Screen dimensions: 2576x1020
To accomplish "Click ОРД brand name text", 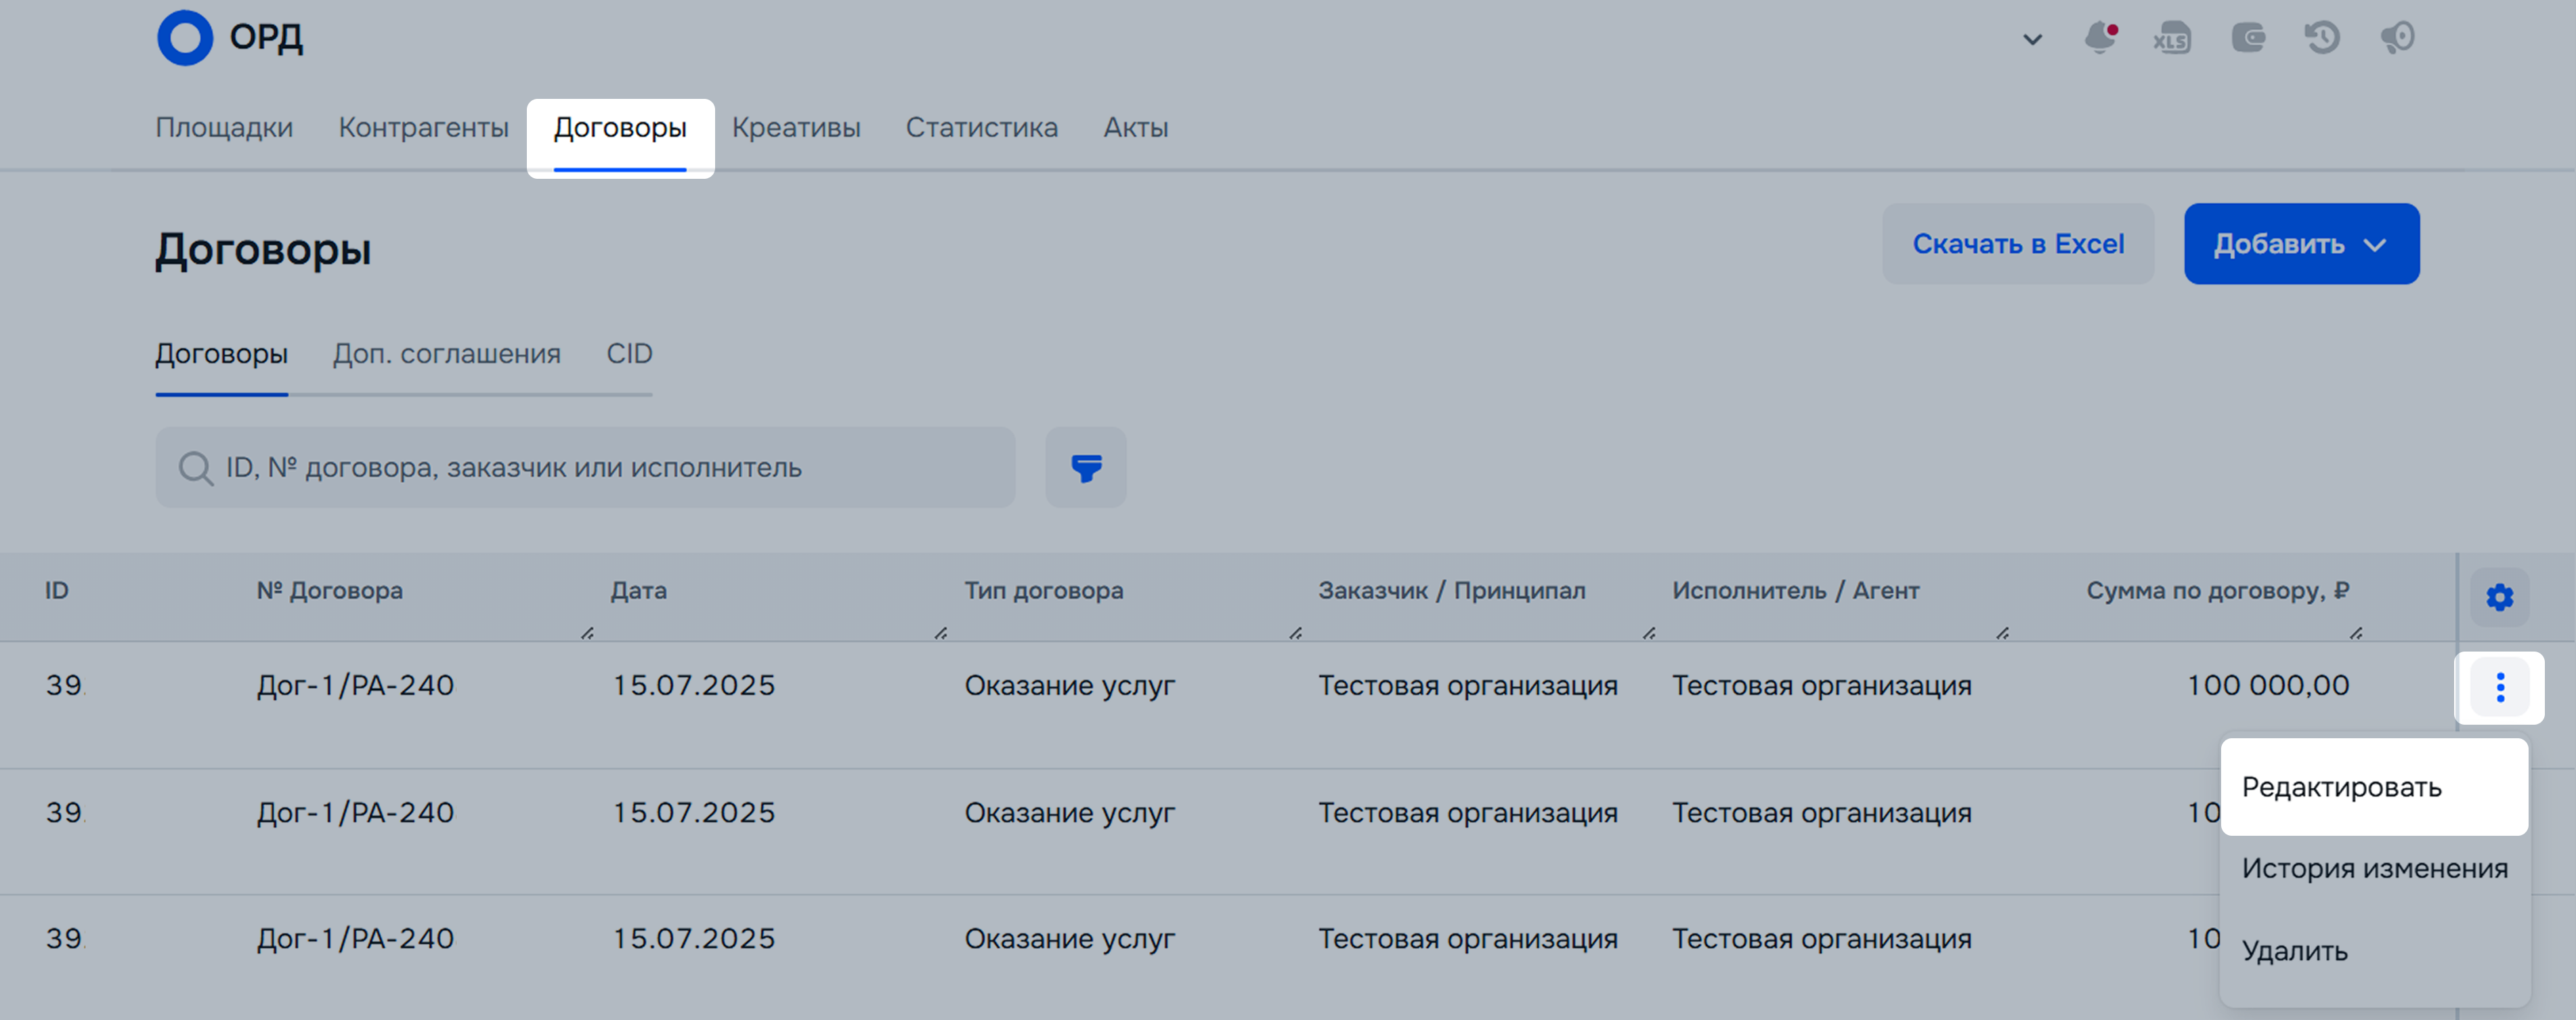I will pos(266,38).
